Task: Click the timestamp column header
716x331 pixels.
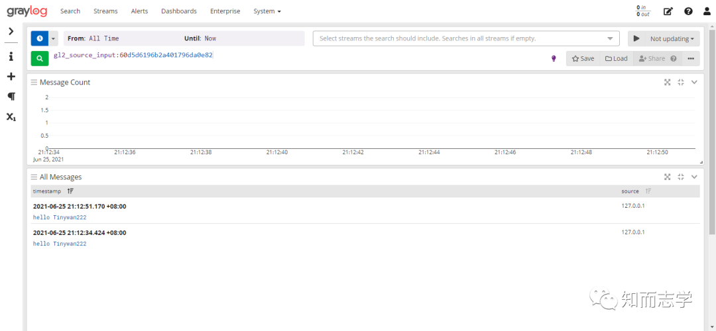Action: [x=46, y=191]
